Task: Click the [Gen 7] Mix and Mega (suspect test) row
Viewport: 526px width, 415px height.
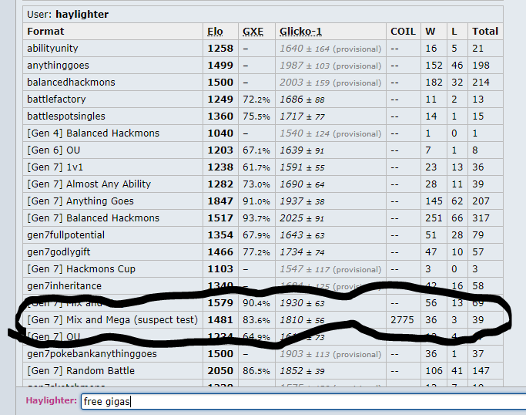Action: tap(112, 320)
